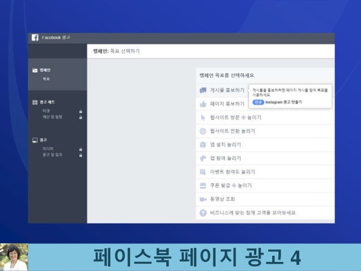Click the calendar icon for 이벤트 참여도 늘리기

(203, 172)
